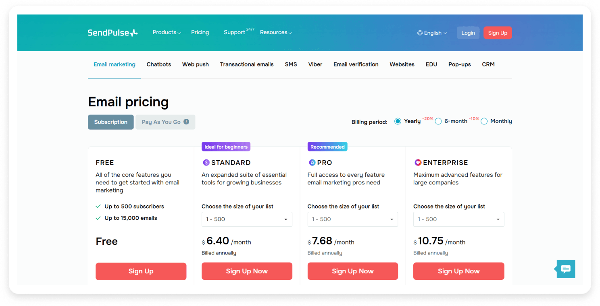The height and width of the screenshot is (306, 600).
Task: Open the SMS tab
Action: [x=291, y=64]
